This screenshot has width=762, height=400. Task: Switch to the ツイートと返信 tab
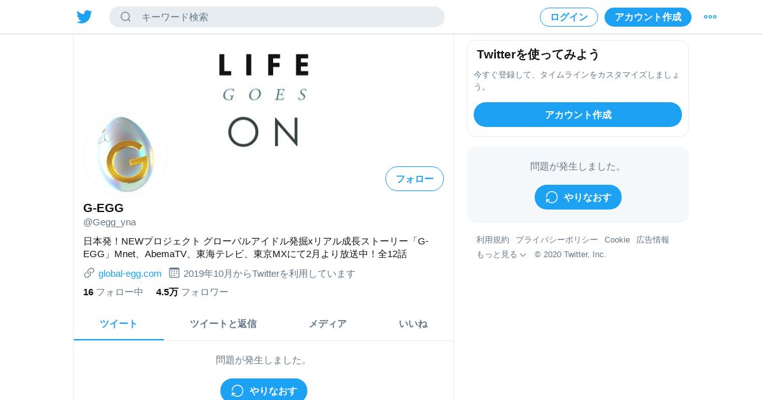click(x=223, y=324)
